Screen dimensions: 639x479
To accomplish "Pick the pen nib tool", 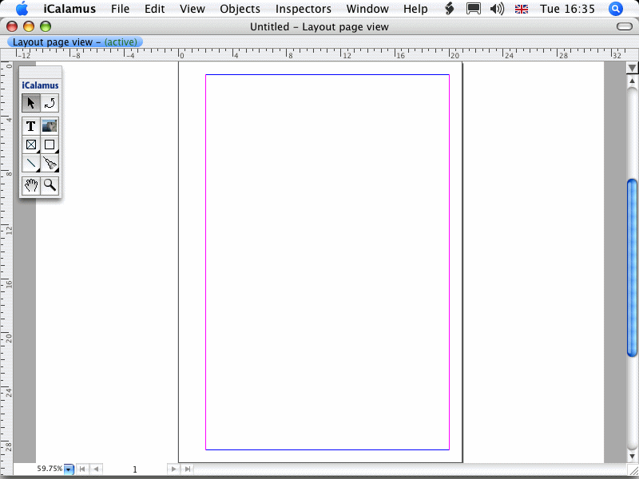I will 50,164.
